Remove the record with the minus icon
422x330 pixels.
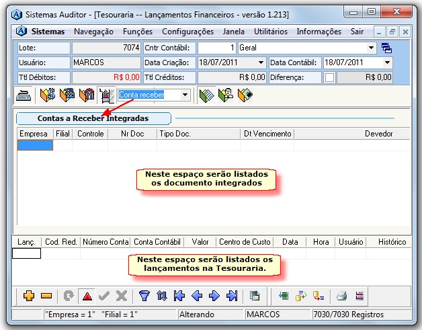pos(46,296)
